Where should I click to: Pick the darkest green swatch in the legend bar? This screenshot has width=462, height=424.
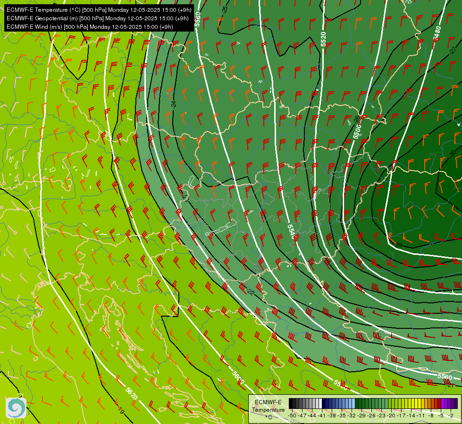pos(357,403)
